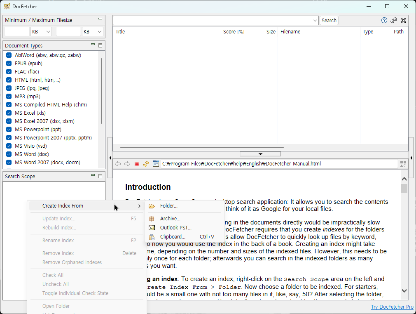The width and height of the screenshot is (416, 314).
Task: Click the Folder icon in Create Index submenu
Action: click(152, 206)
